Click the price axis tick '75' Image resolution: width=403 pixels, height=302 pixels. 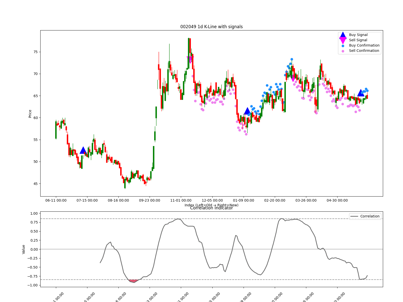[x=35, y=52]
